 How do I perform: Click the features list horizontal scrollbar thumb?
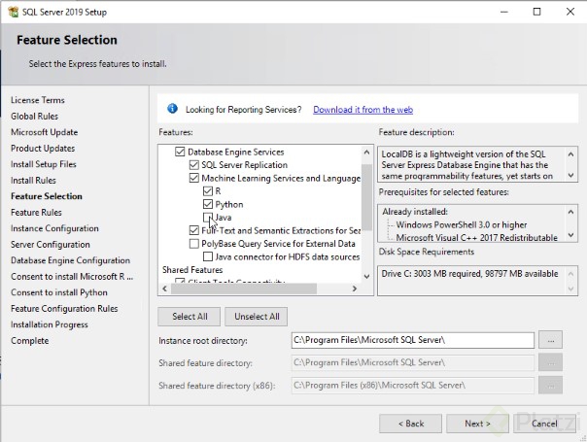click(244, 289)
